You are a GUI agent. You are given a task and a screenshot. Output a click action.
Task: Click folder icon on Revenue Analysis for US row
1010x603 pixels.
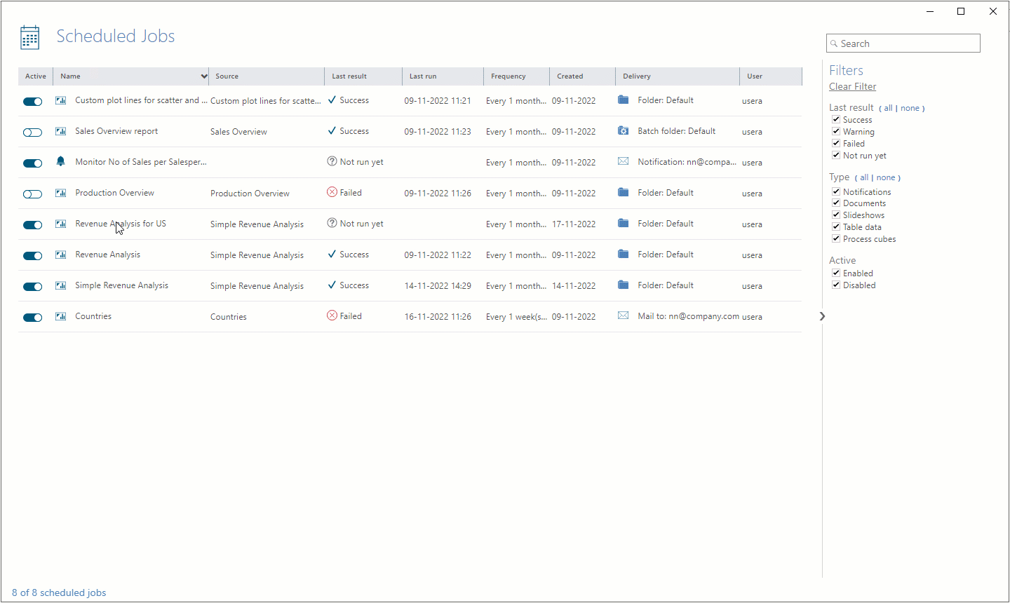coord(623,223)
